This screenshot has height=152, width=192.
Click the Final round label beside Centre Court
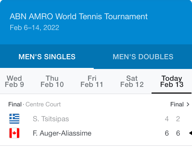tap(15, 104)
